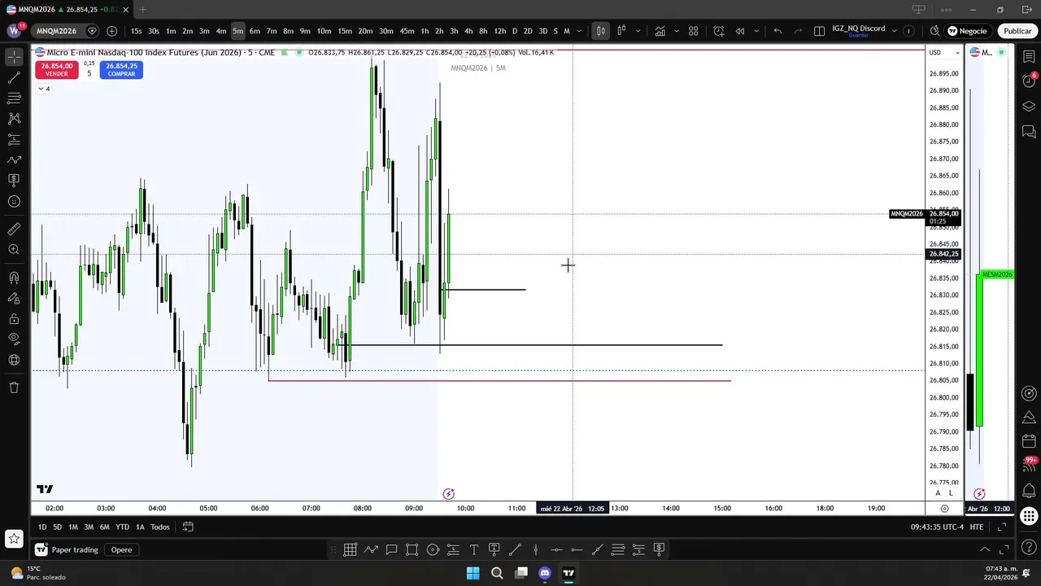Open the price scale settings gear
The width and height of the screenshot is (1041, 586).
[944, 509]
